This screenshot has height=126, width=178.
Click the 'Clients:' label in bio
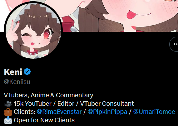pos(25,112)
